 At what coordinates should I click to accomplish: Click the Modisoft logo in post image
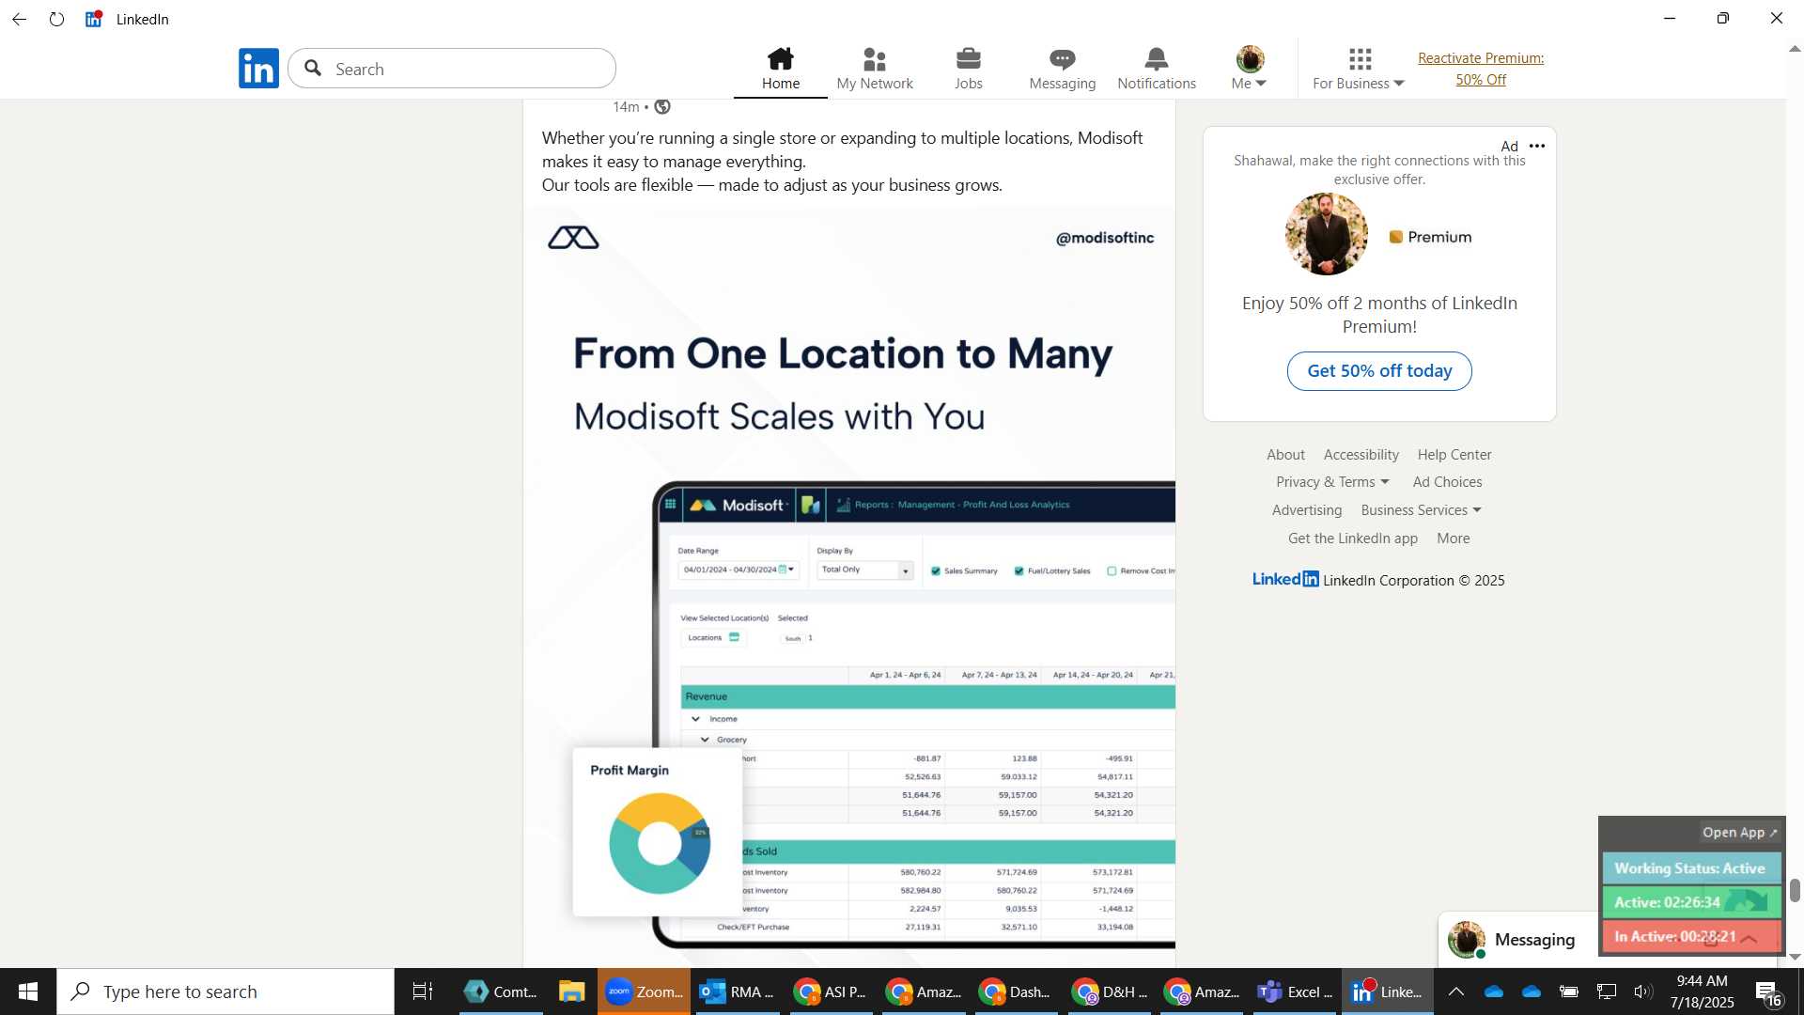point(573,238)
